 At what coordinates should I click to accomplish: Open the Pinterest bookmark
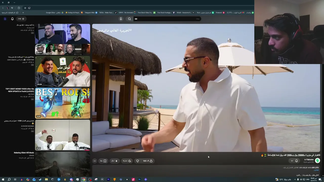click(x=220, y=13)
